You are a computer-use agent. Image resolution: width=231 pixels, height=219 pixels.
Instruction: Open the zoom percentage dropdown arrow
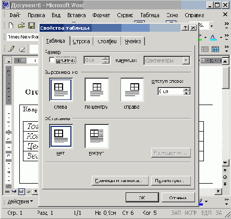pos(212,26)
